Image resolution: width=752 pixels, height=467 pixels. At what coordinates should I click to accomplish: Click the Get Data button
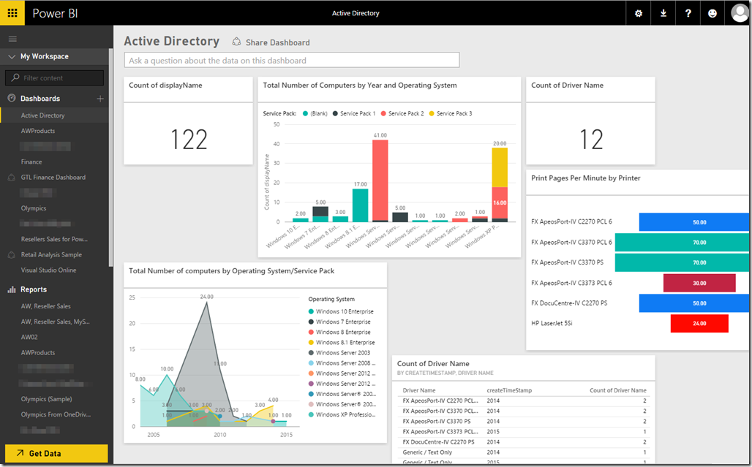(x=56, y=453)
